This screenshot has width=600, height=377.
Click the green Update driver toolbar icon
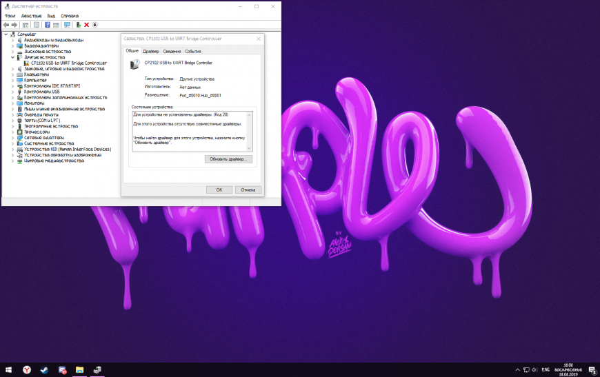point(79,25)
